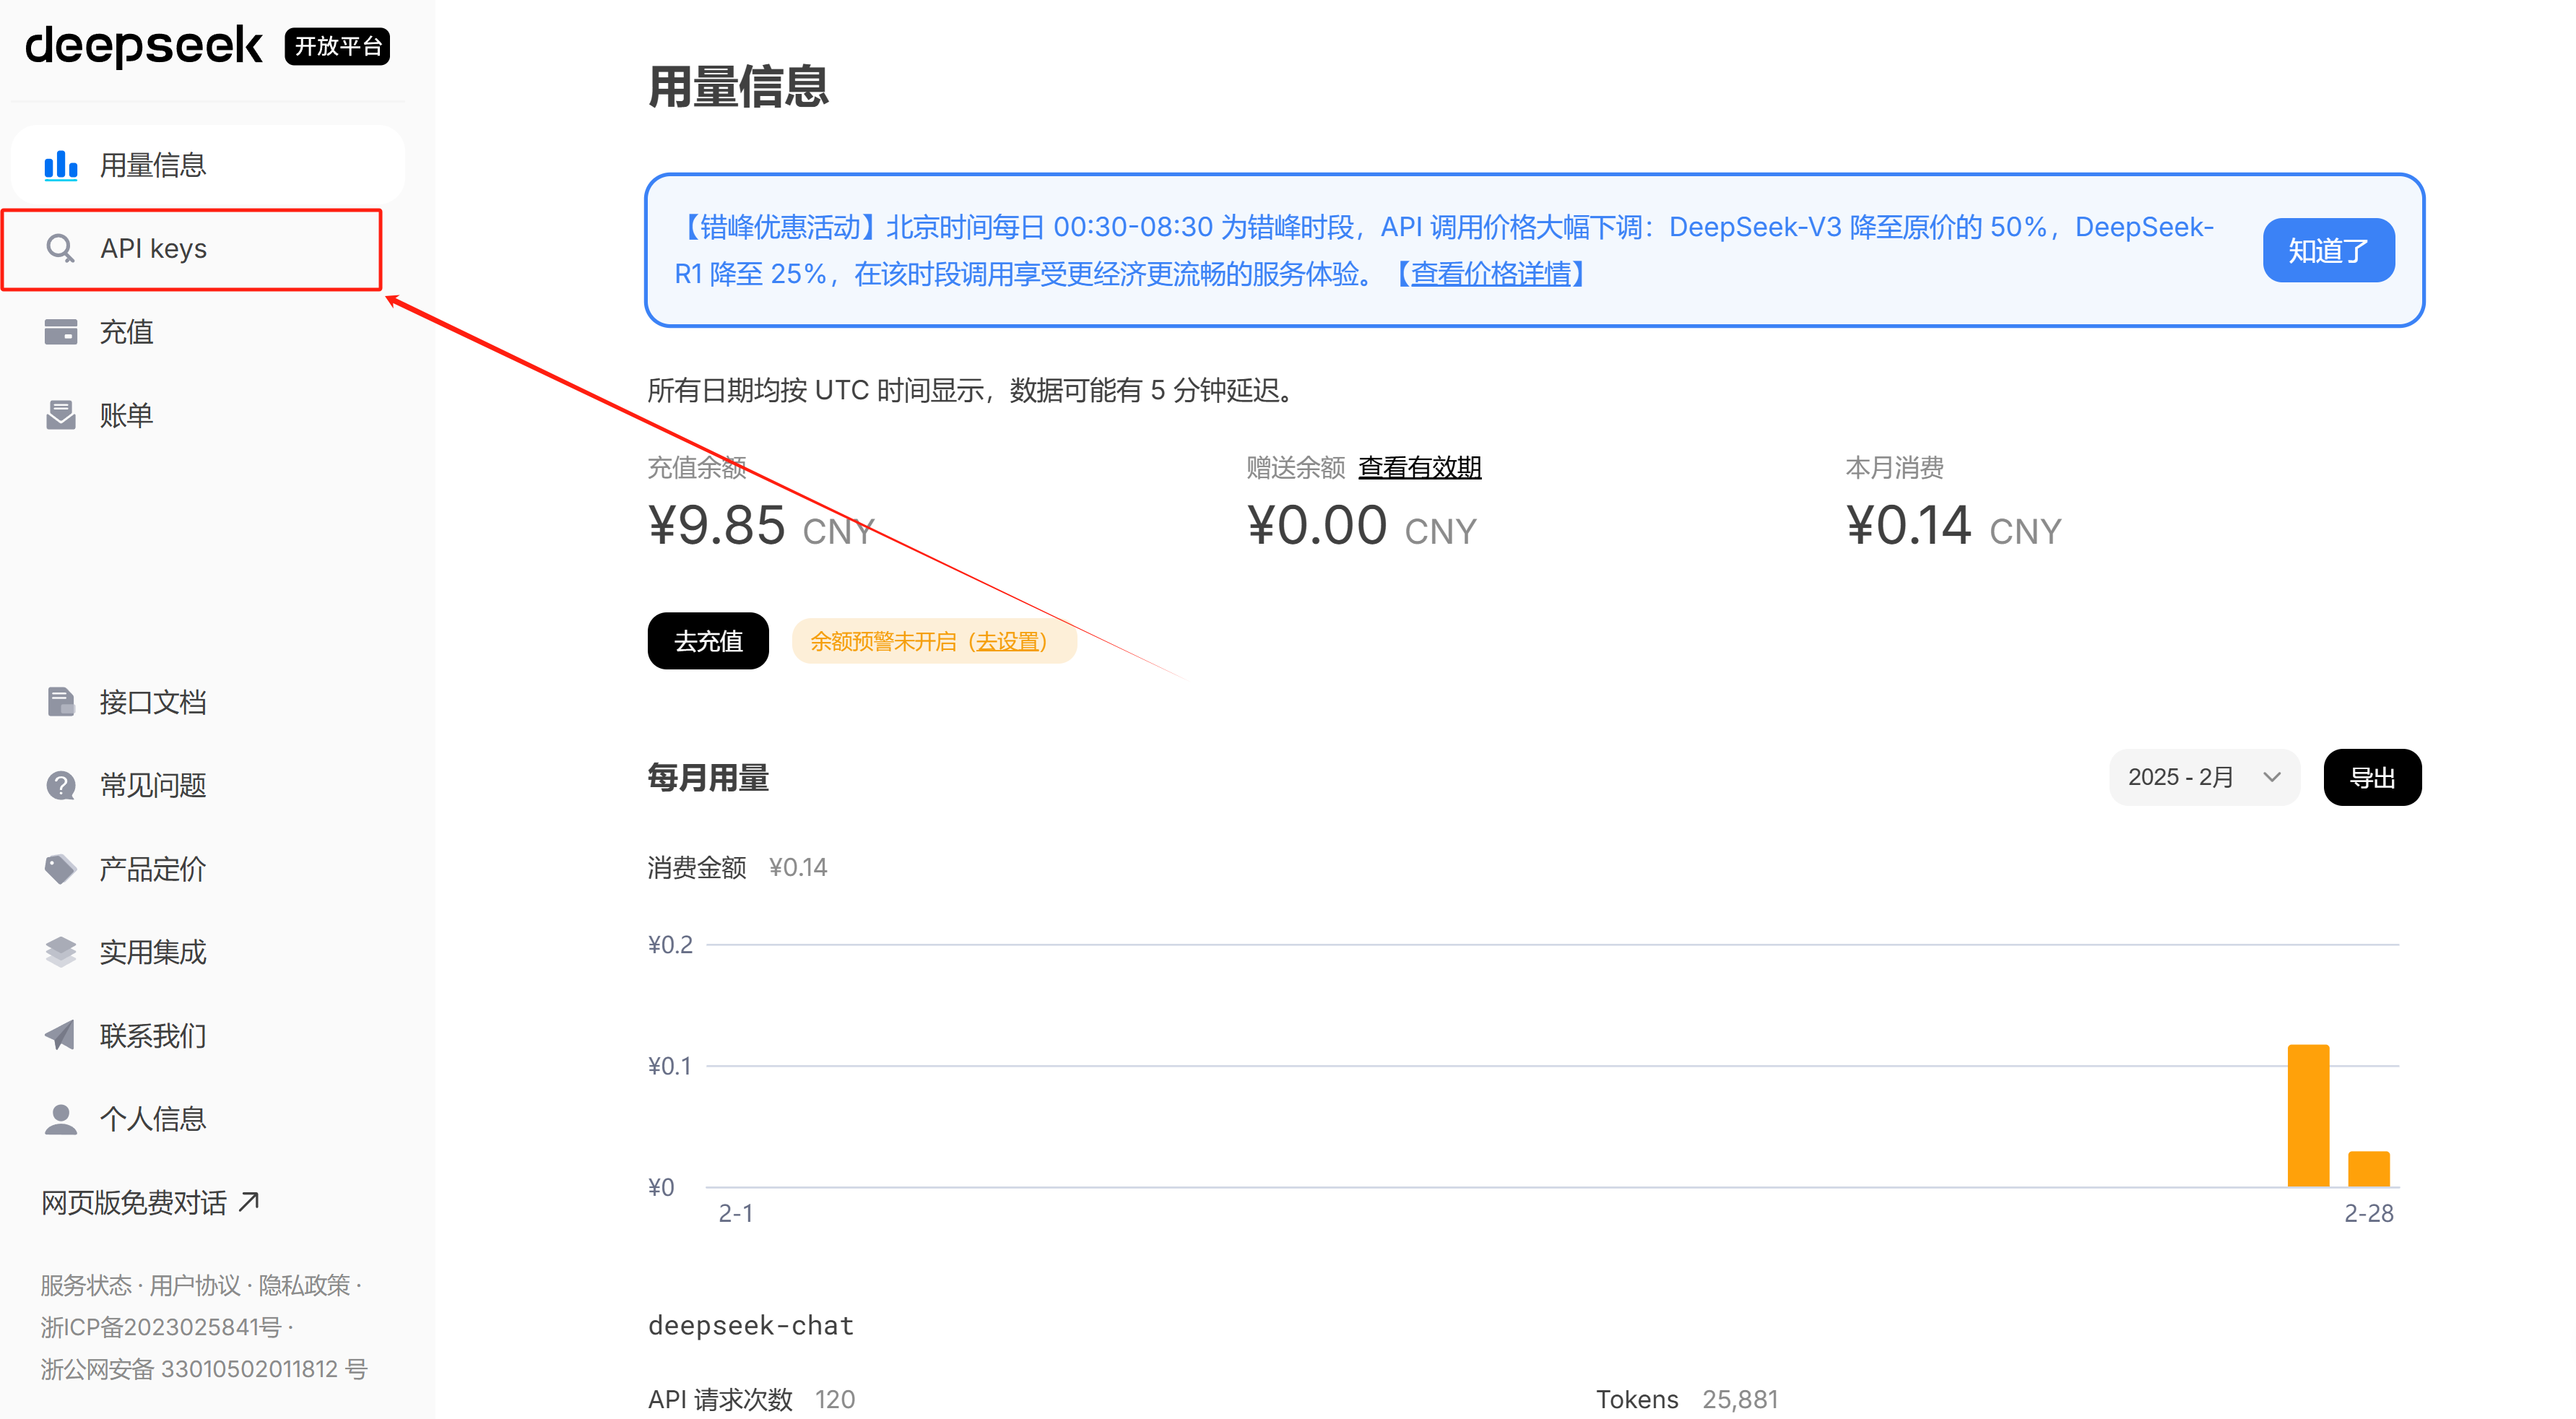Viewport: 2576px width, 1419px height.
Task: Open the 查看价格详情 link in the banner
Action: 1490,274
